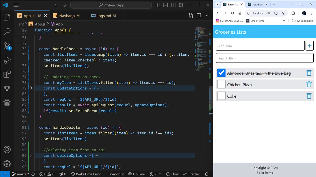Open the Extensions view

point(7,74)
